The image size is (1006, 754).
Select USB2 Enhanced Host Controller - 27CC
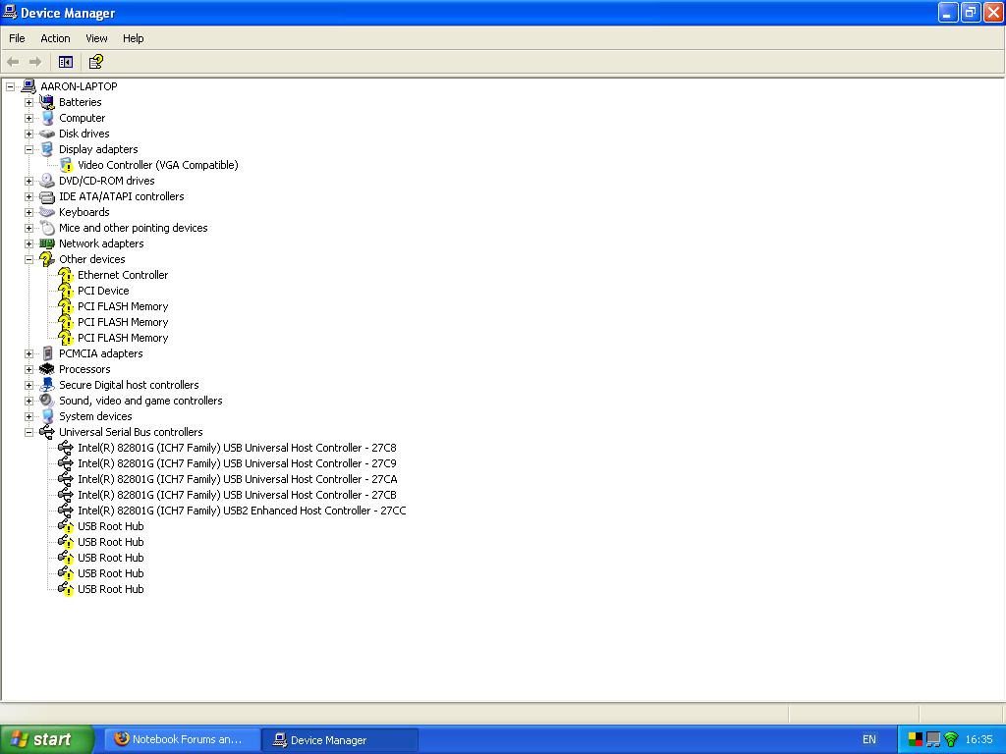[242, 511]
